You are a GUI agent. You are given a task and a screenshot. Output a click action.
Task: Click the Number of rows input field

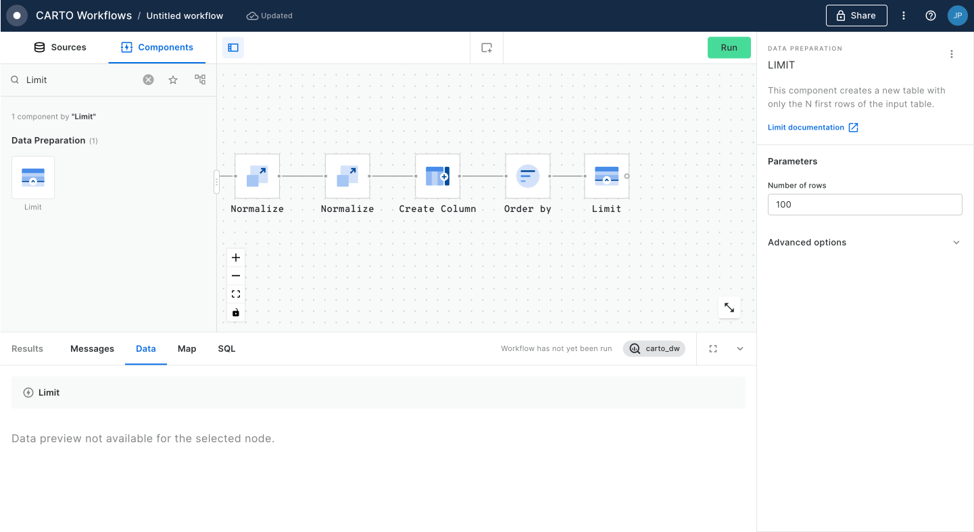click(865, 205)
